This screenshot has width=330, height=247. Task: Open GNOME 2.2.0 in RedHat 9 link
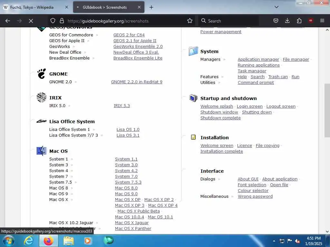click(x=137, y=82)
